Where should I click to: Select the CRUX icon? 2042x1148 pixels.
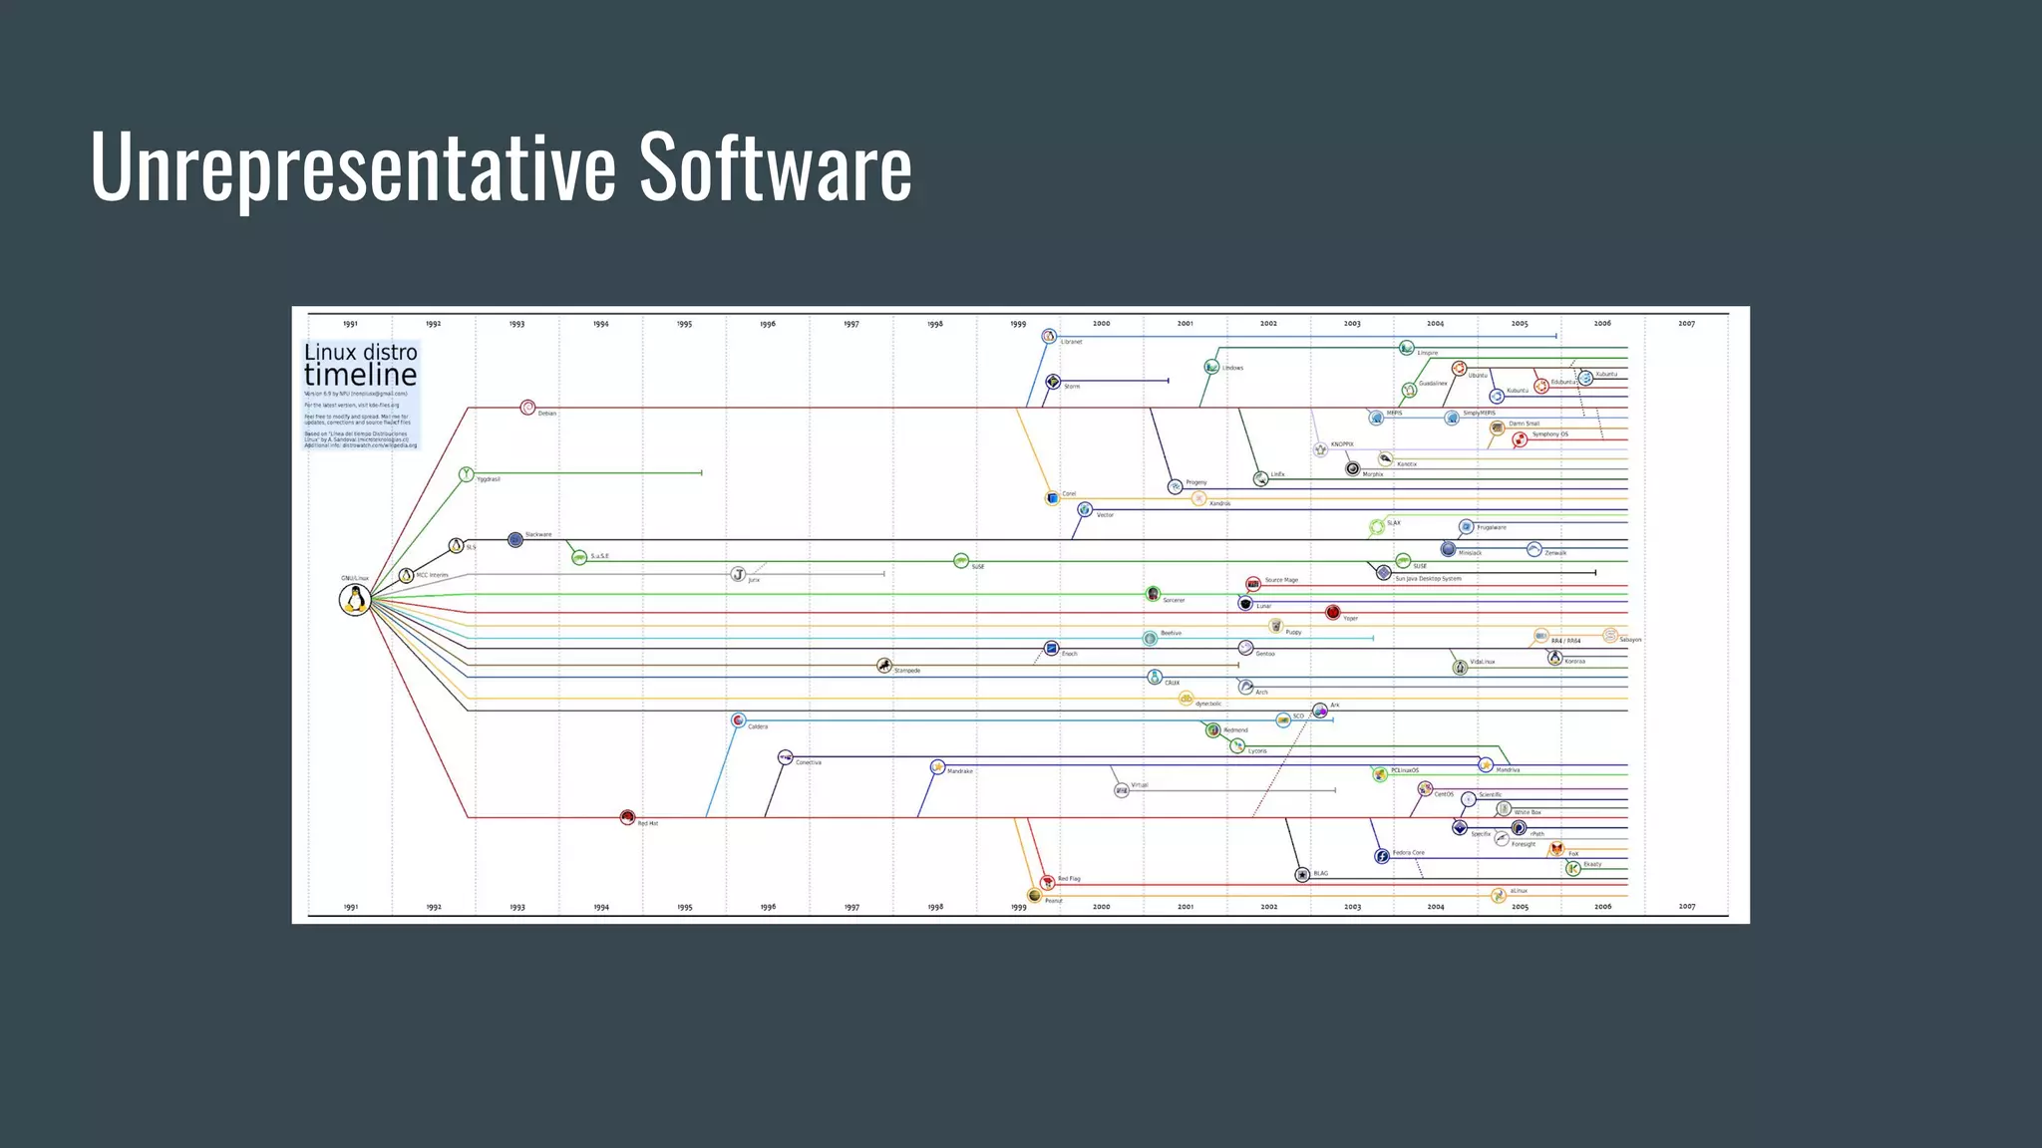[1155, 677]
